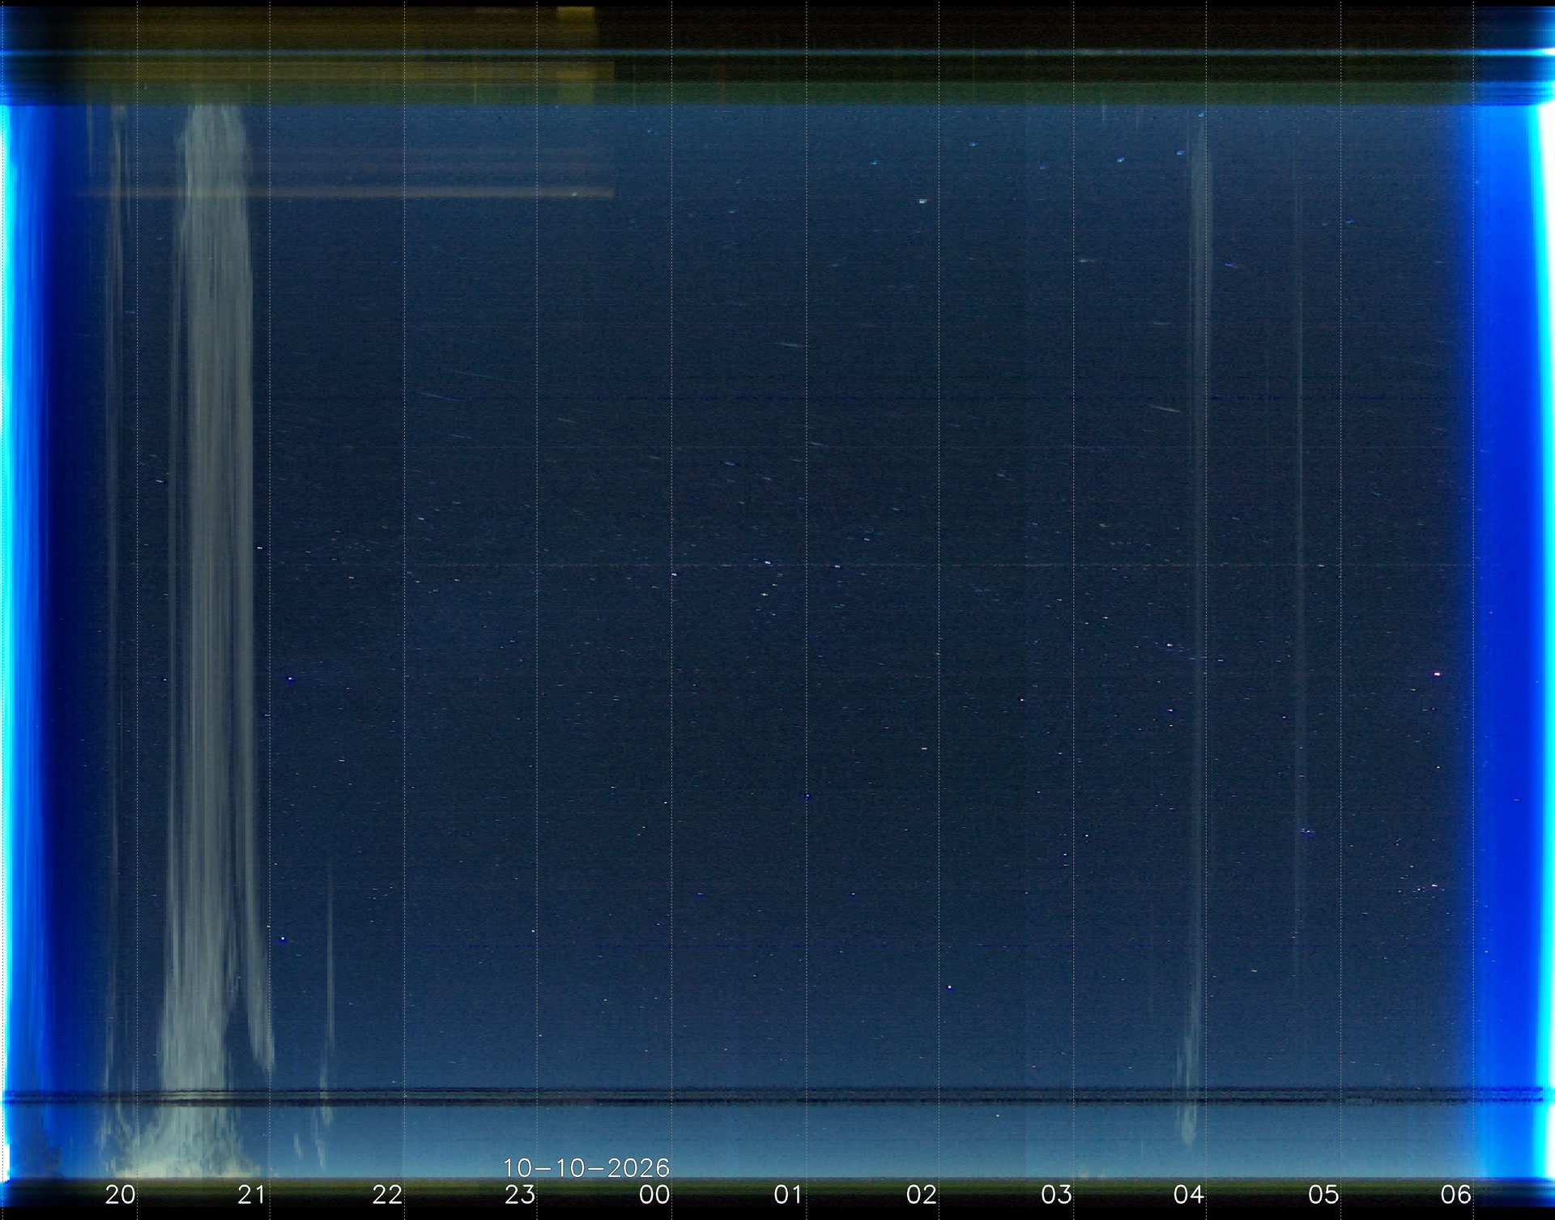Select the 22 hour label
The width and height of the screenshot is (1555, 1220).
tap(387, 1194)
